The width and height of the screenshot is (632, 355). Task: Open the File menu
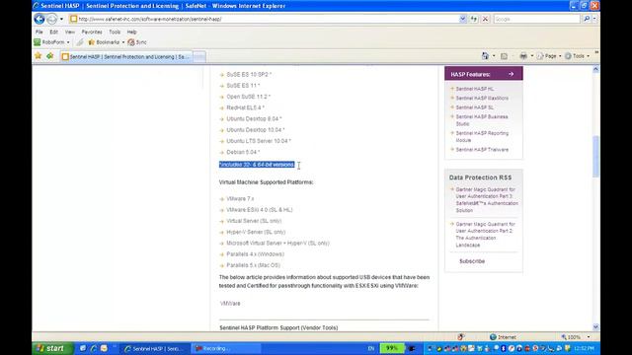39,32
